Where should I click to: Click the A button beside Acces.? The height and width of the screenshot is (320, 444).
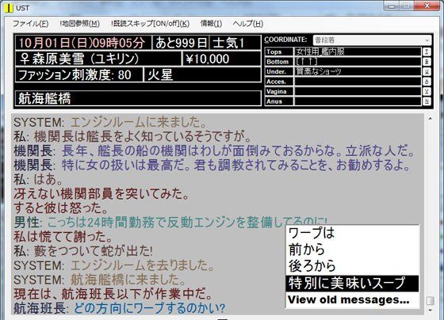click(x=427, y=82)
